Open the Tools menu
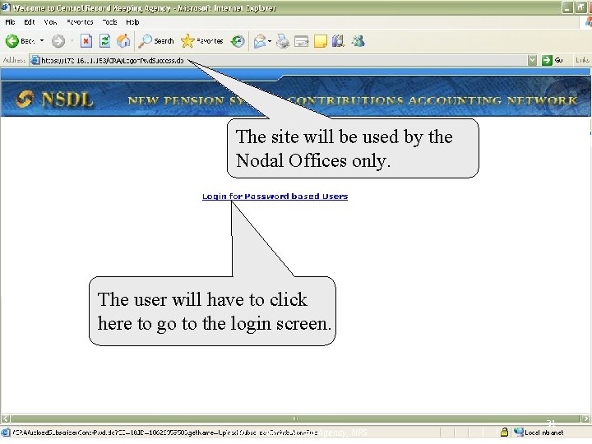This screenshot has height=444, width=592. tap(110, 22)
